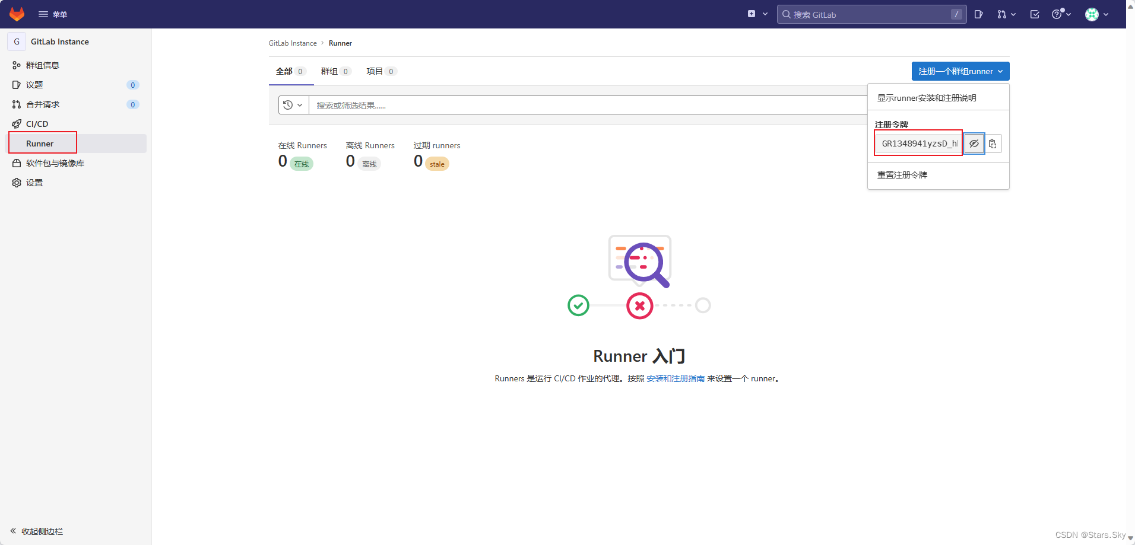This screenshot has height=545, width=1135.
Task: Expand the 注册一个群组runner dropdown
Action: 959,71
